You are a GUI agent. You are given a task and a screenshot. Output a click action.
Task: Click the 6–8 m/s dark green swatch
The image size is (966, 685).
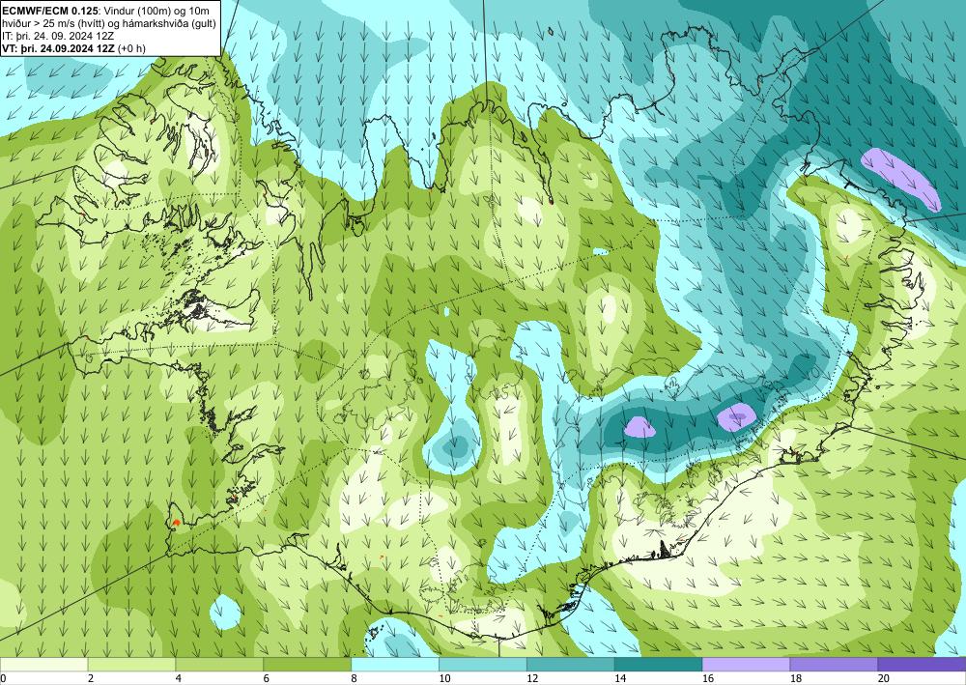pos(307,664)
